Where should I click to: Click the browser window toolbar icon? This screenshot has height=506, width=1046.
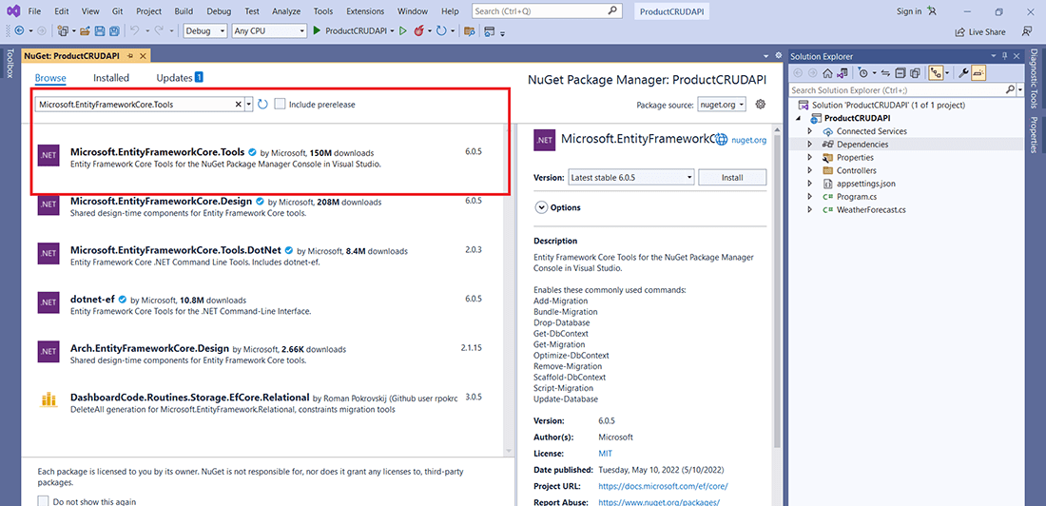(x=490, y=30)
